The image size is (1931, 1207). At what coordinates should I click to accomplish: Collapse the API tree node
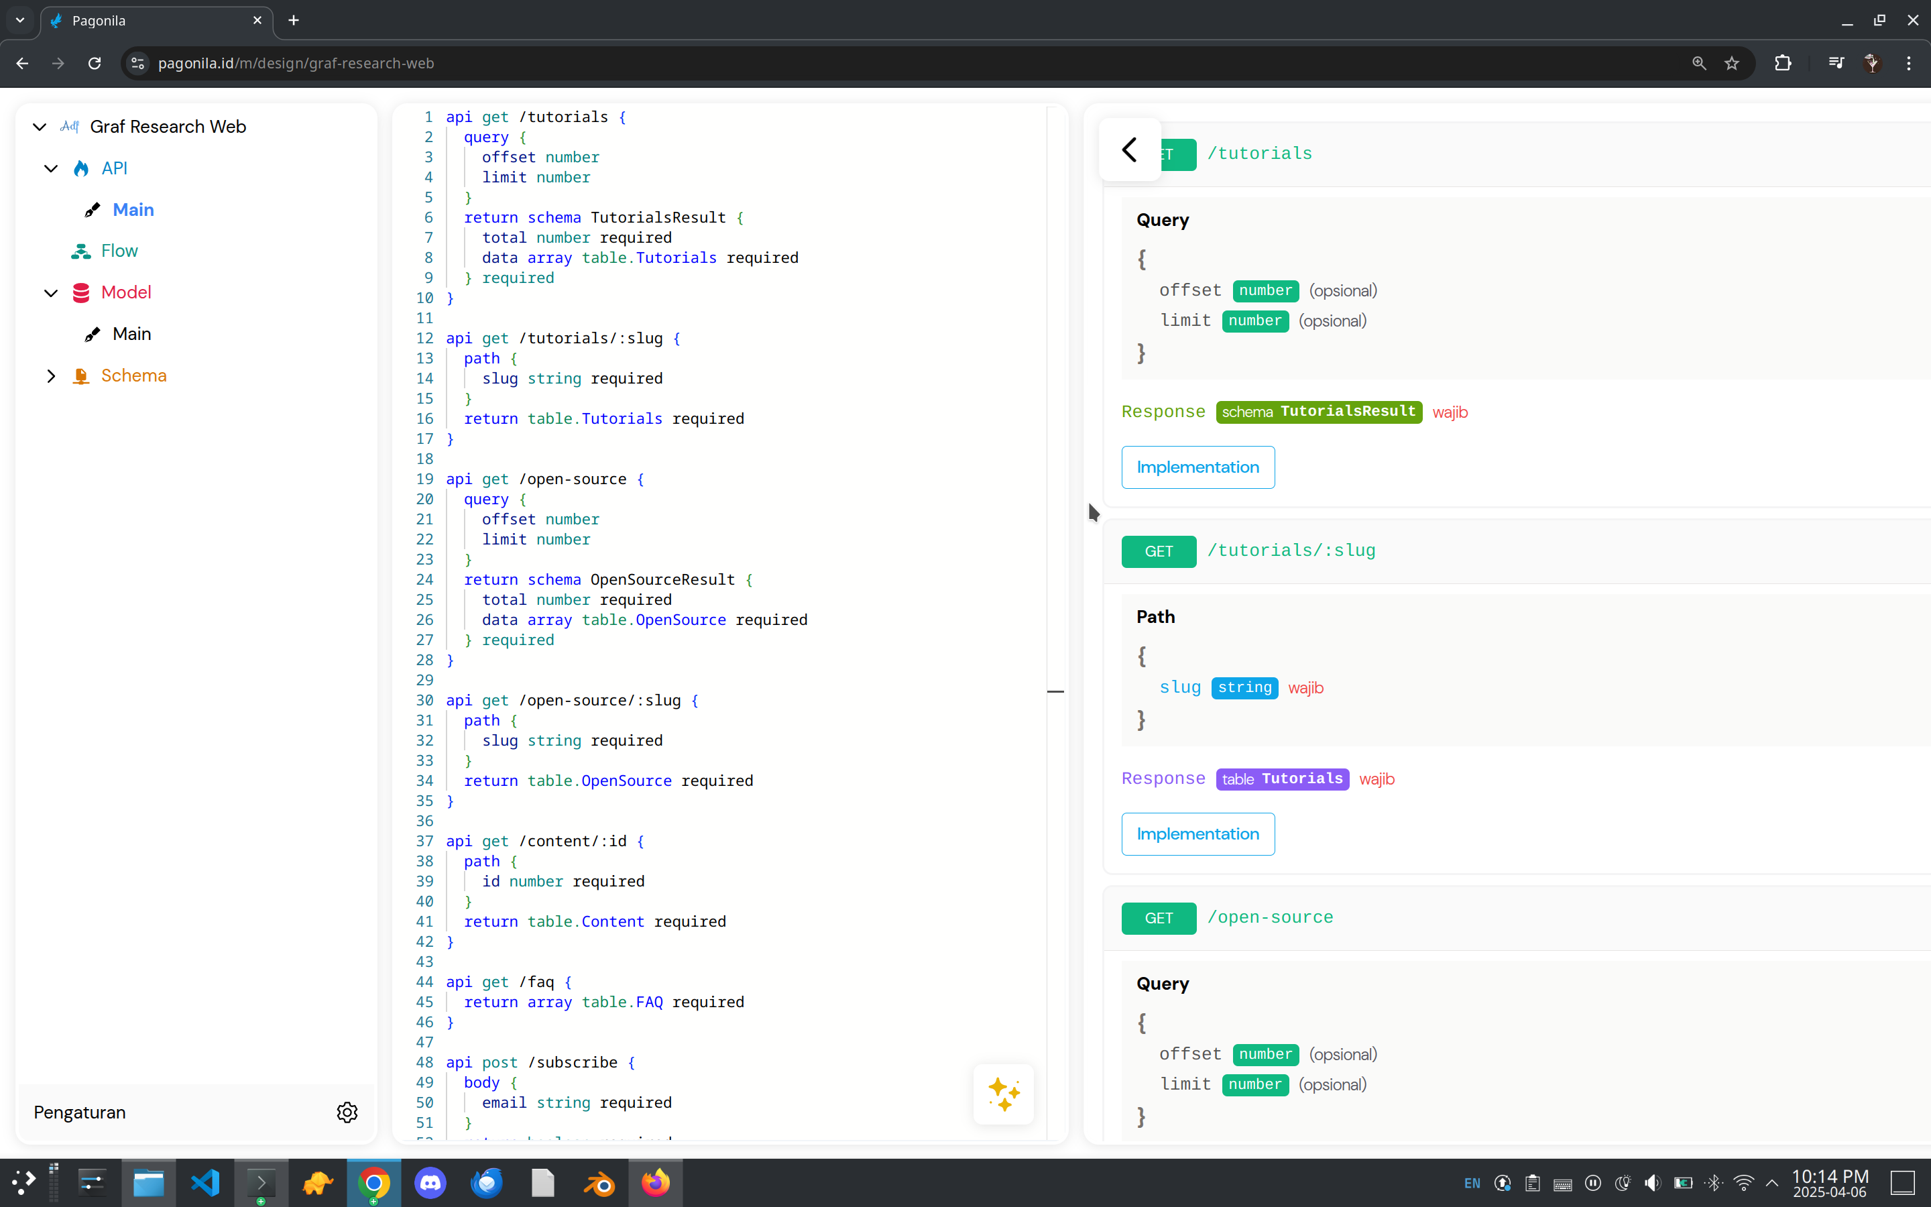51,168
